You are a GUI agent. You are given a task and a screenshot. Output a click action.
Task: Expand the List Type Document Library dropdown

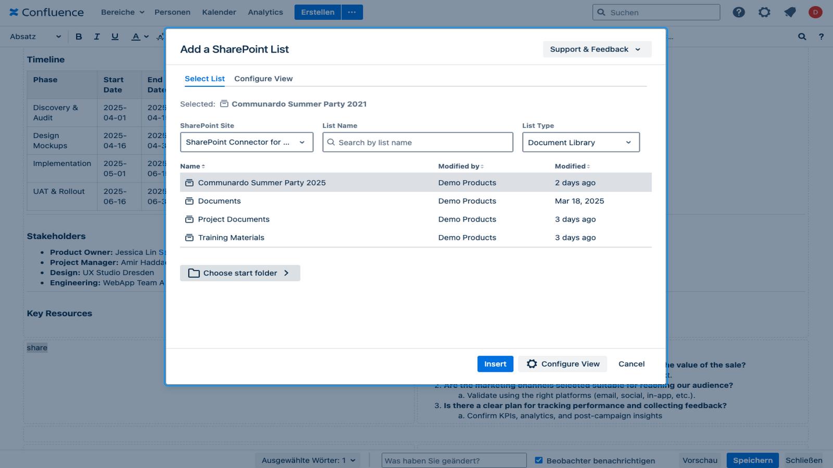pyautogui.click(x=580, y=142)
